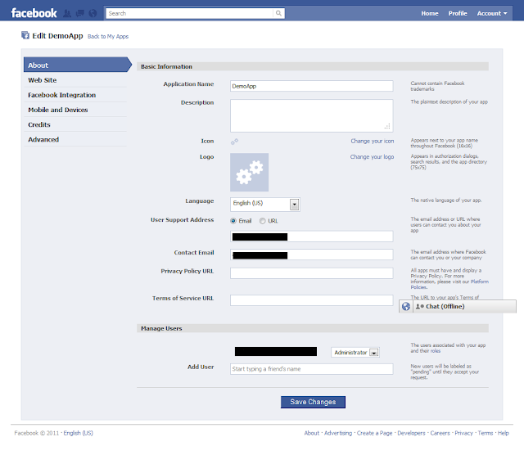Screen dimensions: 524x455
Task: Open the Account dropdown menu
Action: 492,13
